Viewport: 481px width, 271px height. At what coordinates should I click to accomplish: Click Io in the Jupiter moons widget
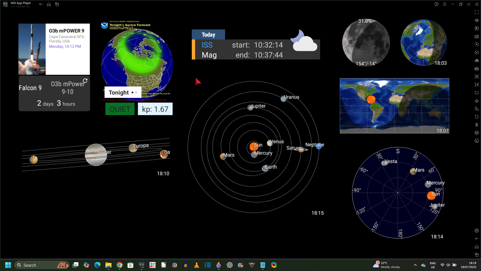[34, 159]
